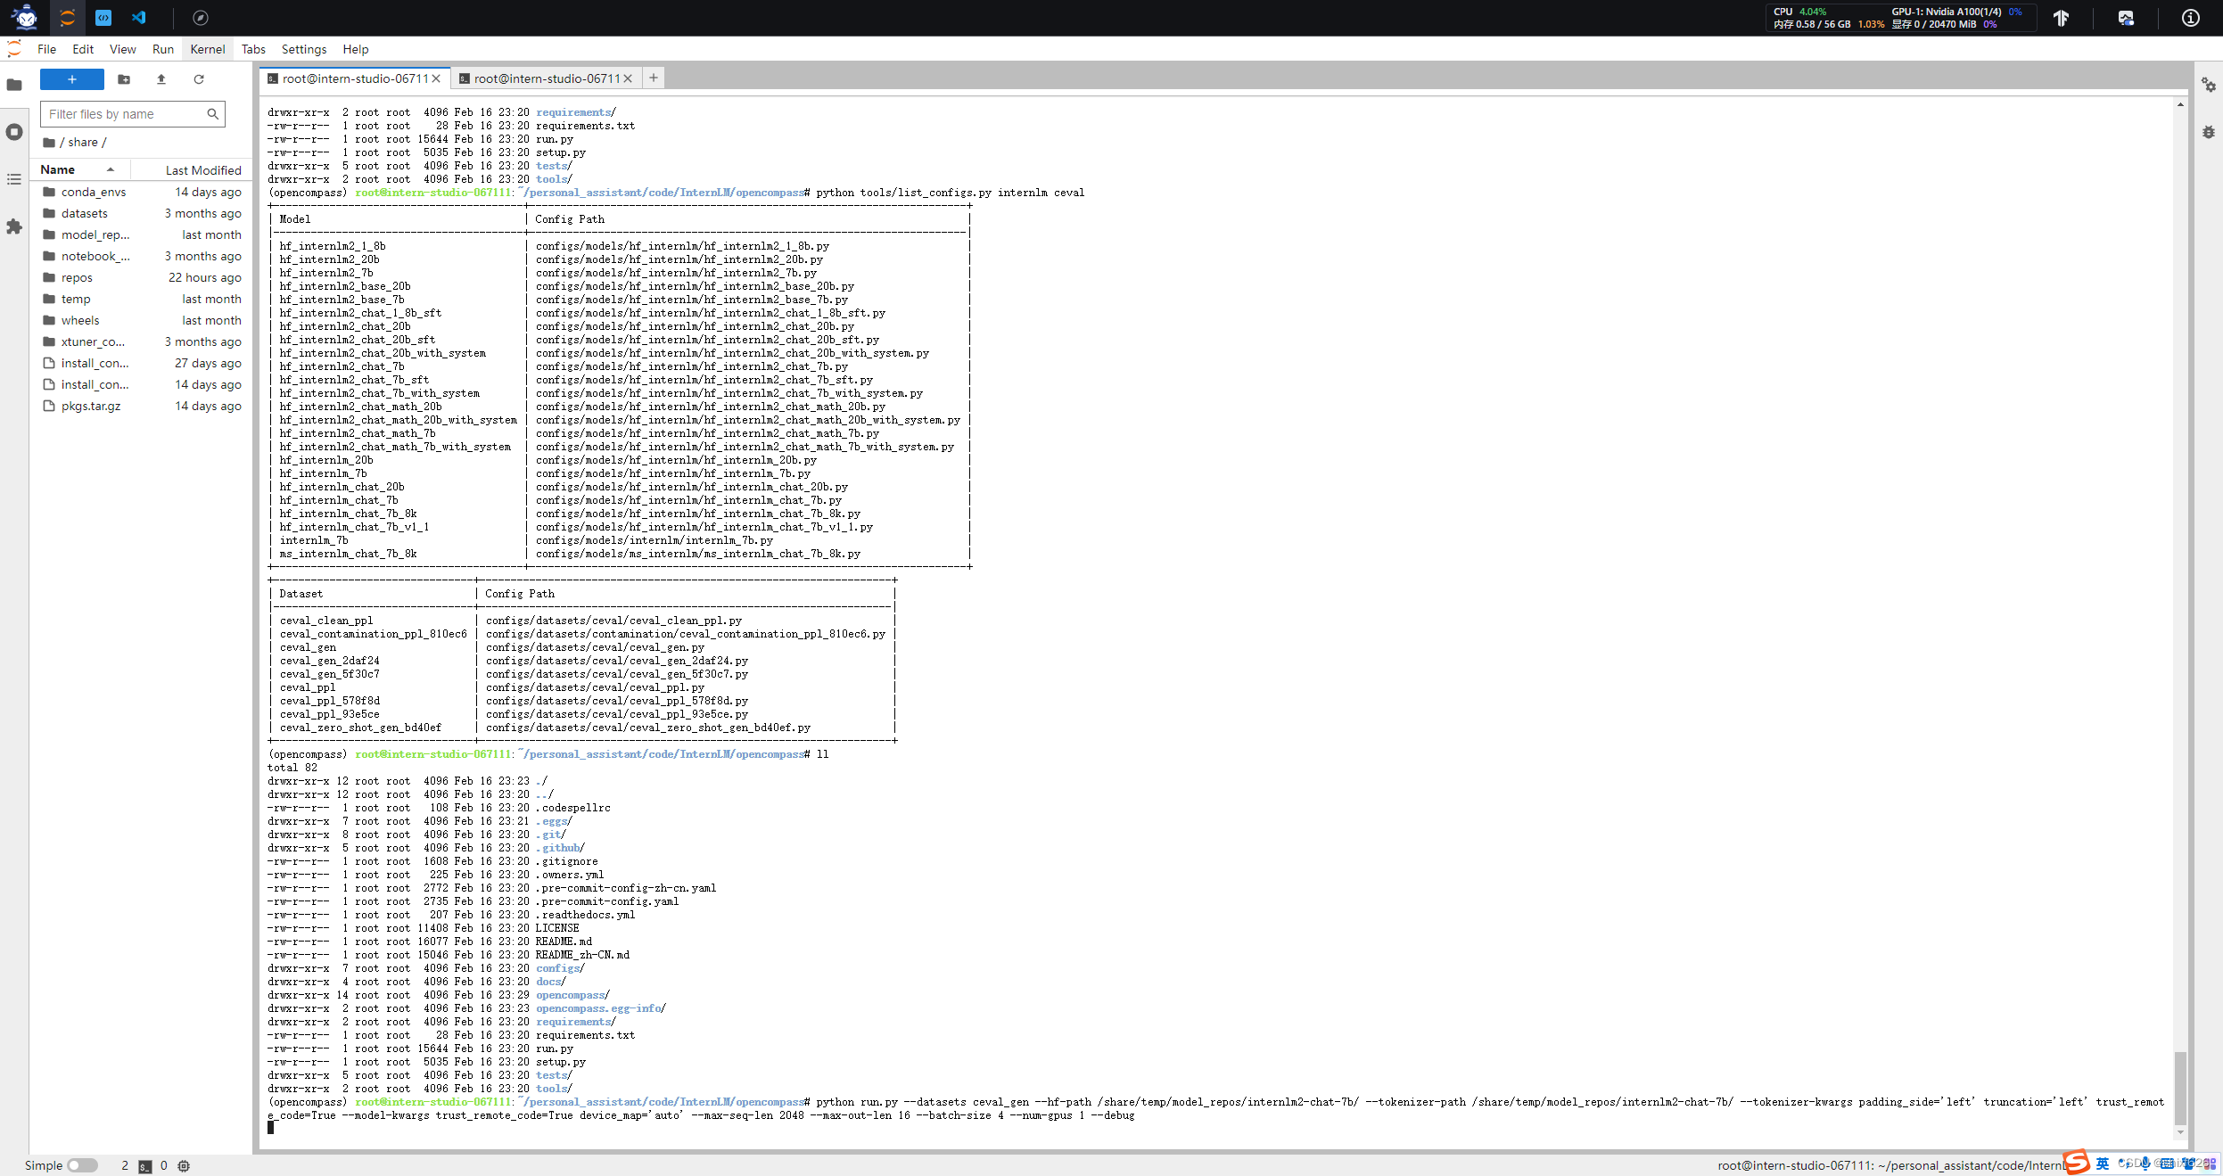Open the extension manager in left sidebar
Image resolution: width=2223 pixels, height=1176 pixels.
click(x=14, y=227)
